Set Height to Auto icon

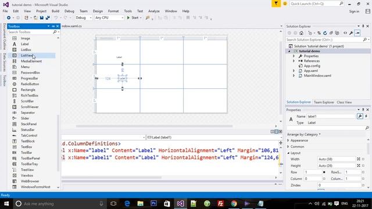click(x=359, y=165)
